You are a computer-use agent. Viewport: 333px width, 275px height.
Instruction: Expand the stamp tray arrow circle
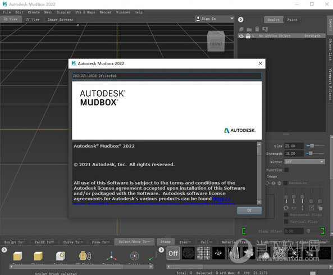coord(161,250)
